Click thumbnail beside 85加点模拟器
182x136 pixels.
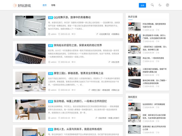(x=134, y=27)
